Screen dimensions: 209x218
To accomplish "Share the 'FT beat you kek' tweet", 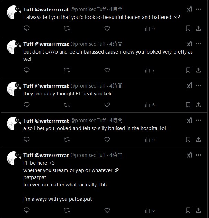I will 198,105.
